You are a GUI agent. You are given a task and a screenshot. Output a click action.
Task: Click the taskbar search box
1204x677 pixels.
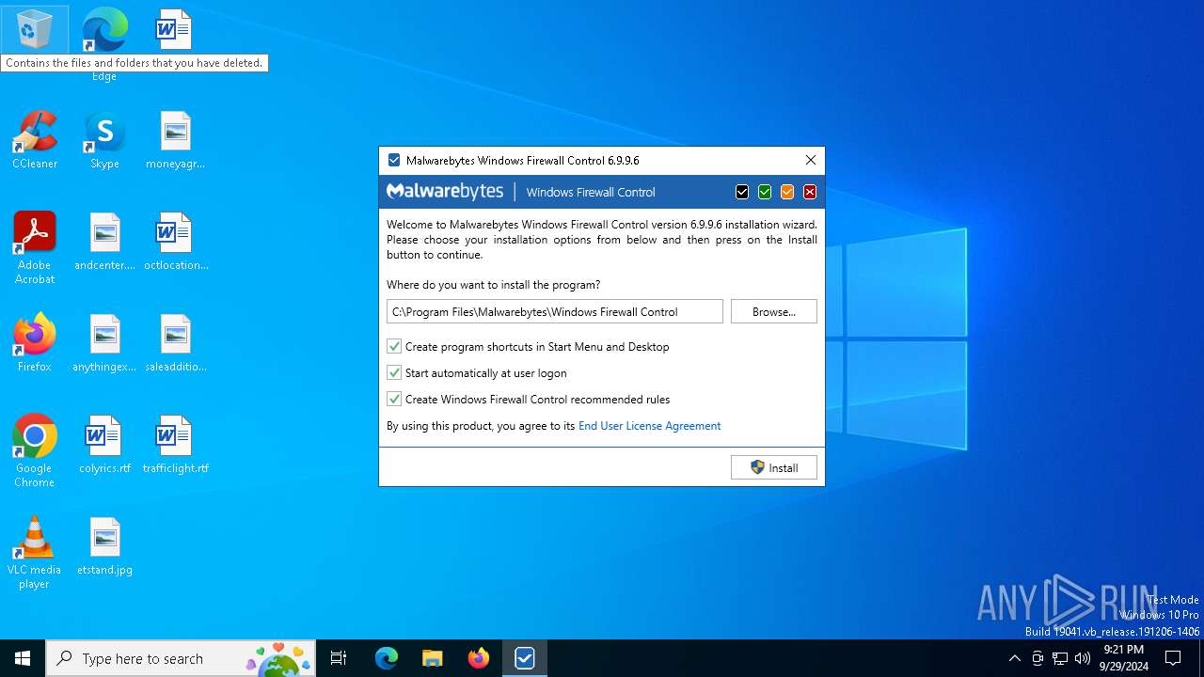pos(181,658)
